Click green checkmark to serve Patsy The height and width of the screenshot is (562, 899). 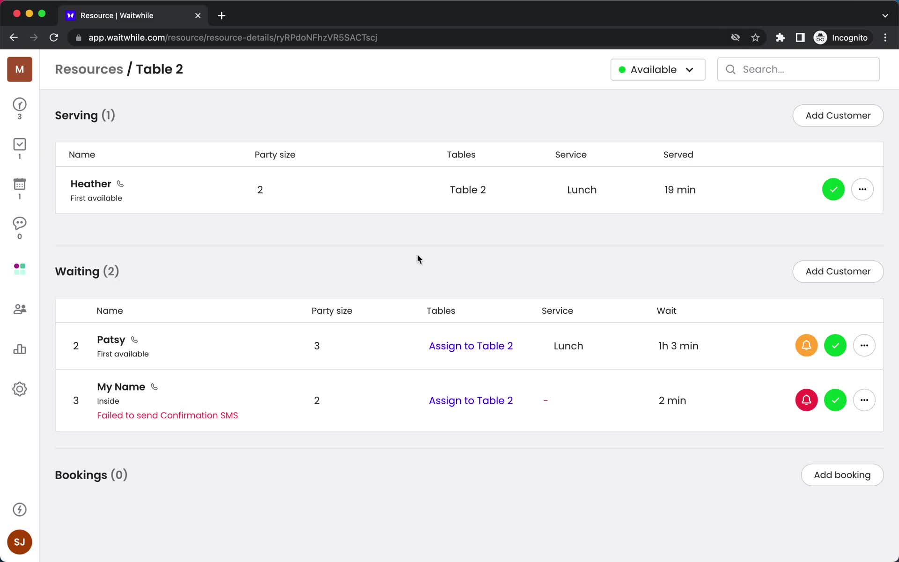click(835, 345)
